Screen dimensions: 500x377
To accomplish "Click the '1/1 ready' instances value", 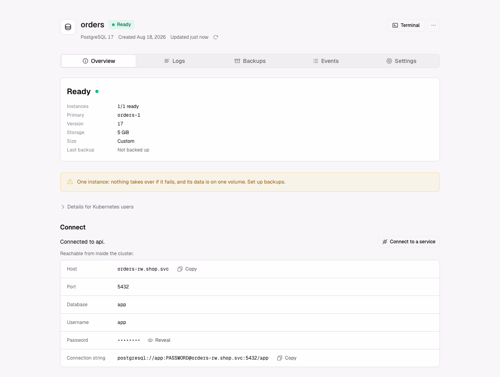I will point(128,106).
